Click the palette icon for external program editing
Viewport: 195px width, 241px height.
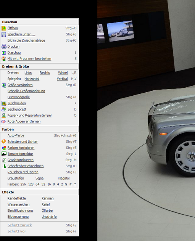[x=4, y=59]
